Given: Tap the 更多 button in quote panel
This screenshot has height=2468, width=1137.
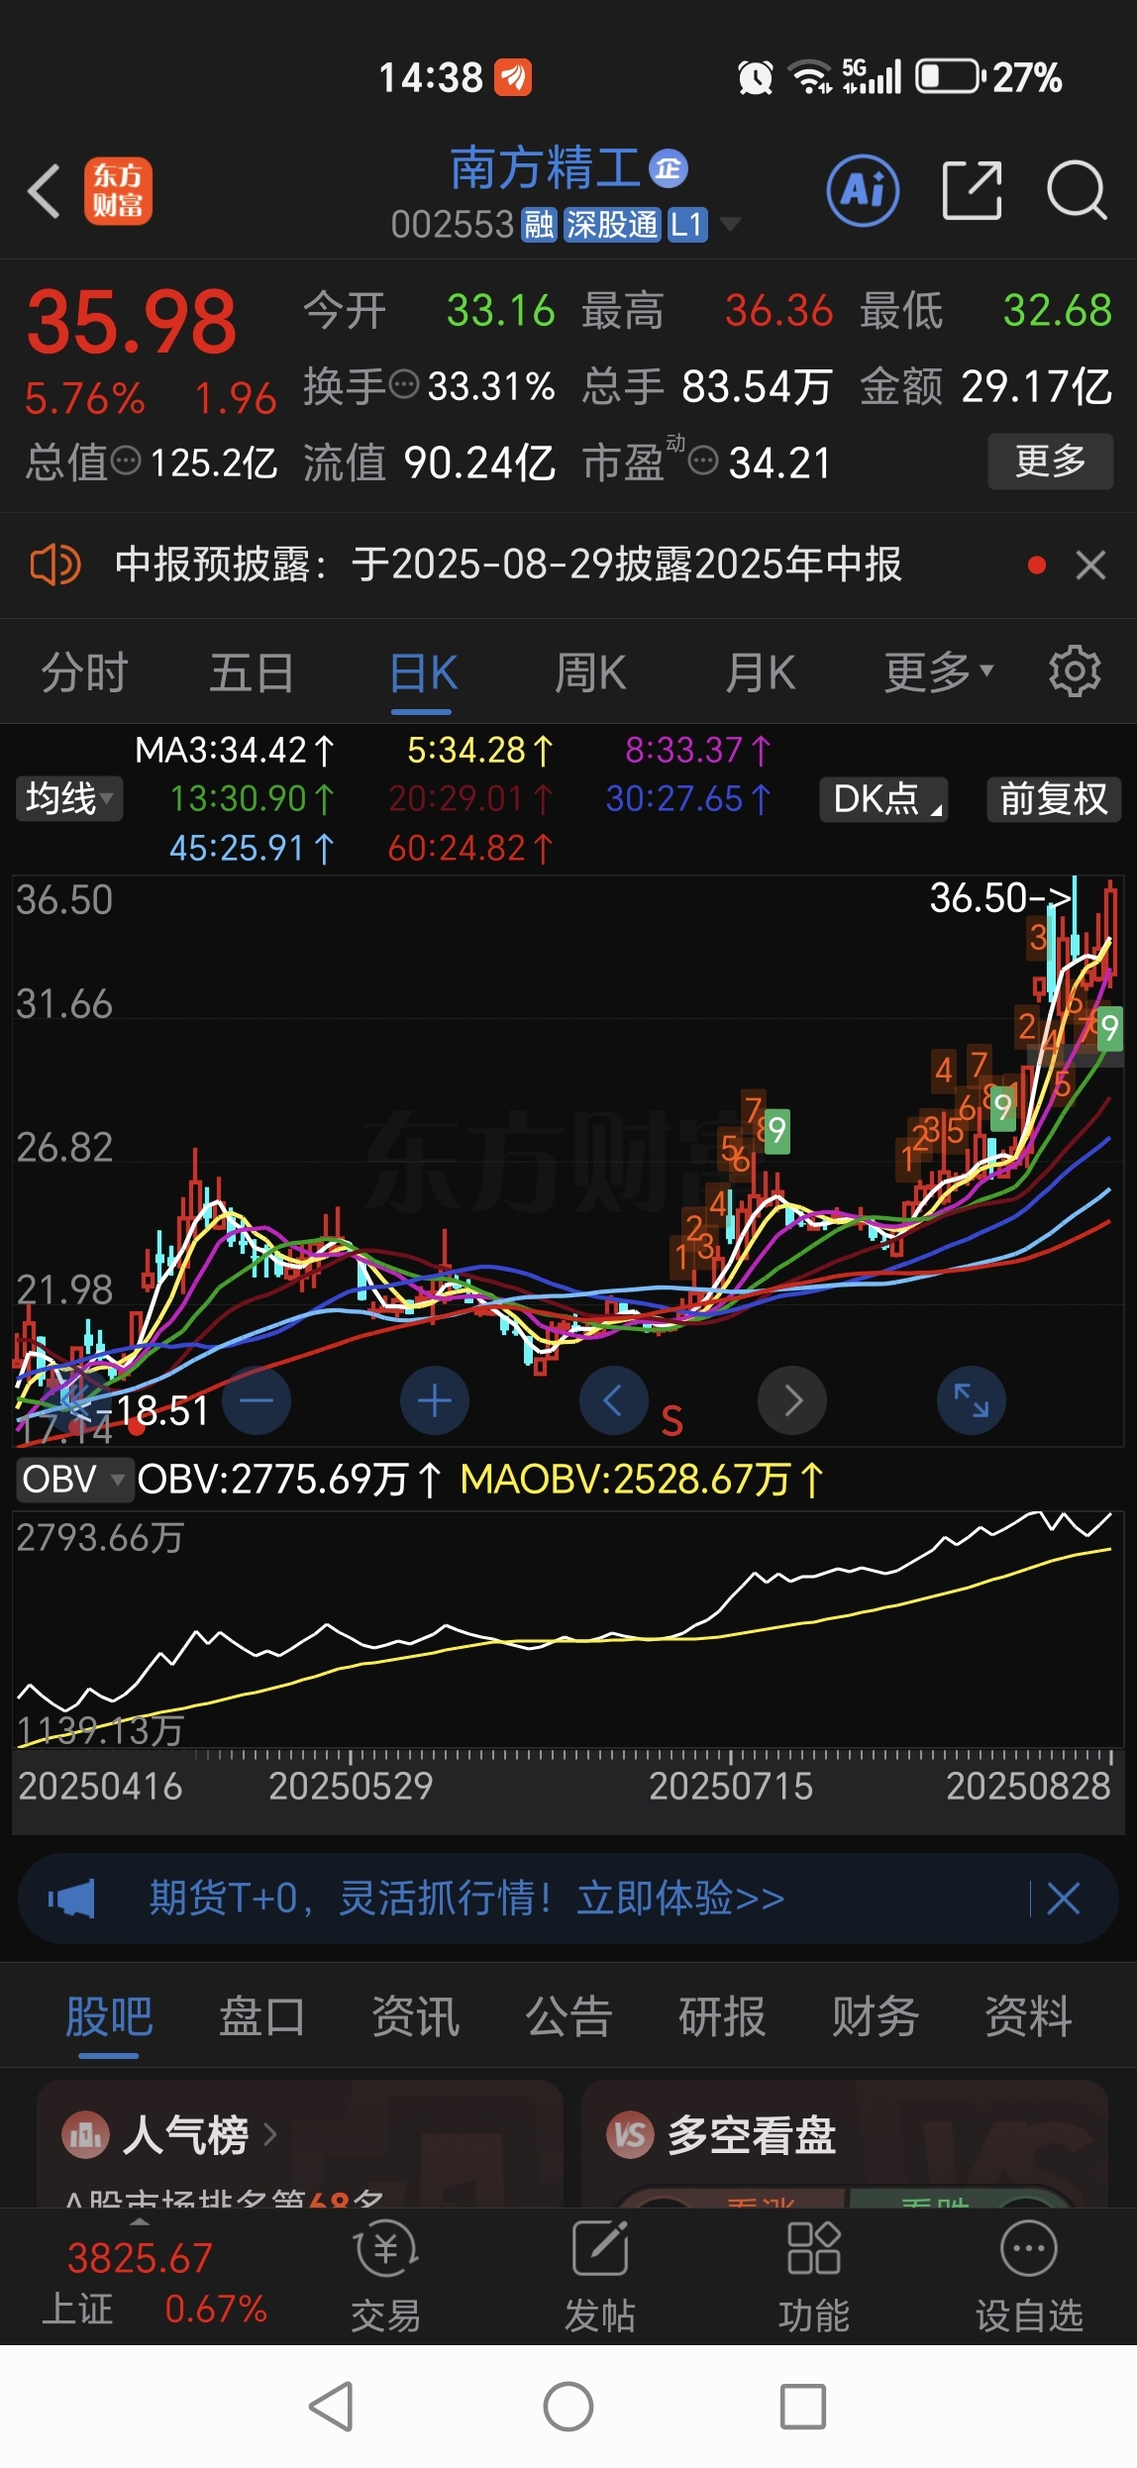Looking at the screenshot, I should 1051,462.
